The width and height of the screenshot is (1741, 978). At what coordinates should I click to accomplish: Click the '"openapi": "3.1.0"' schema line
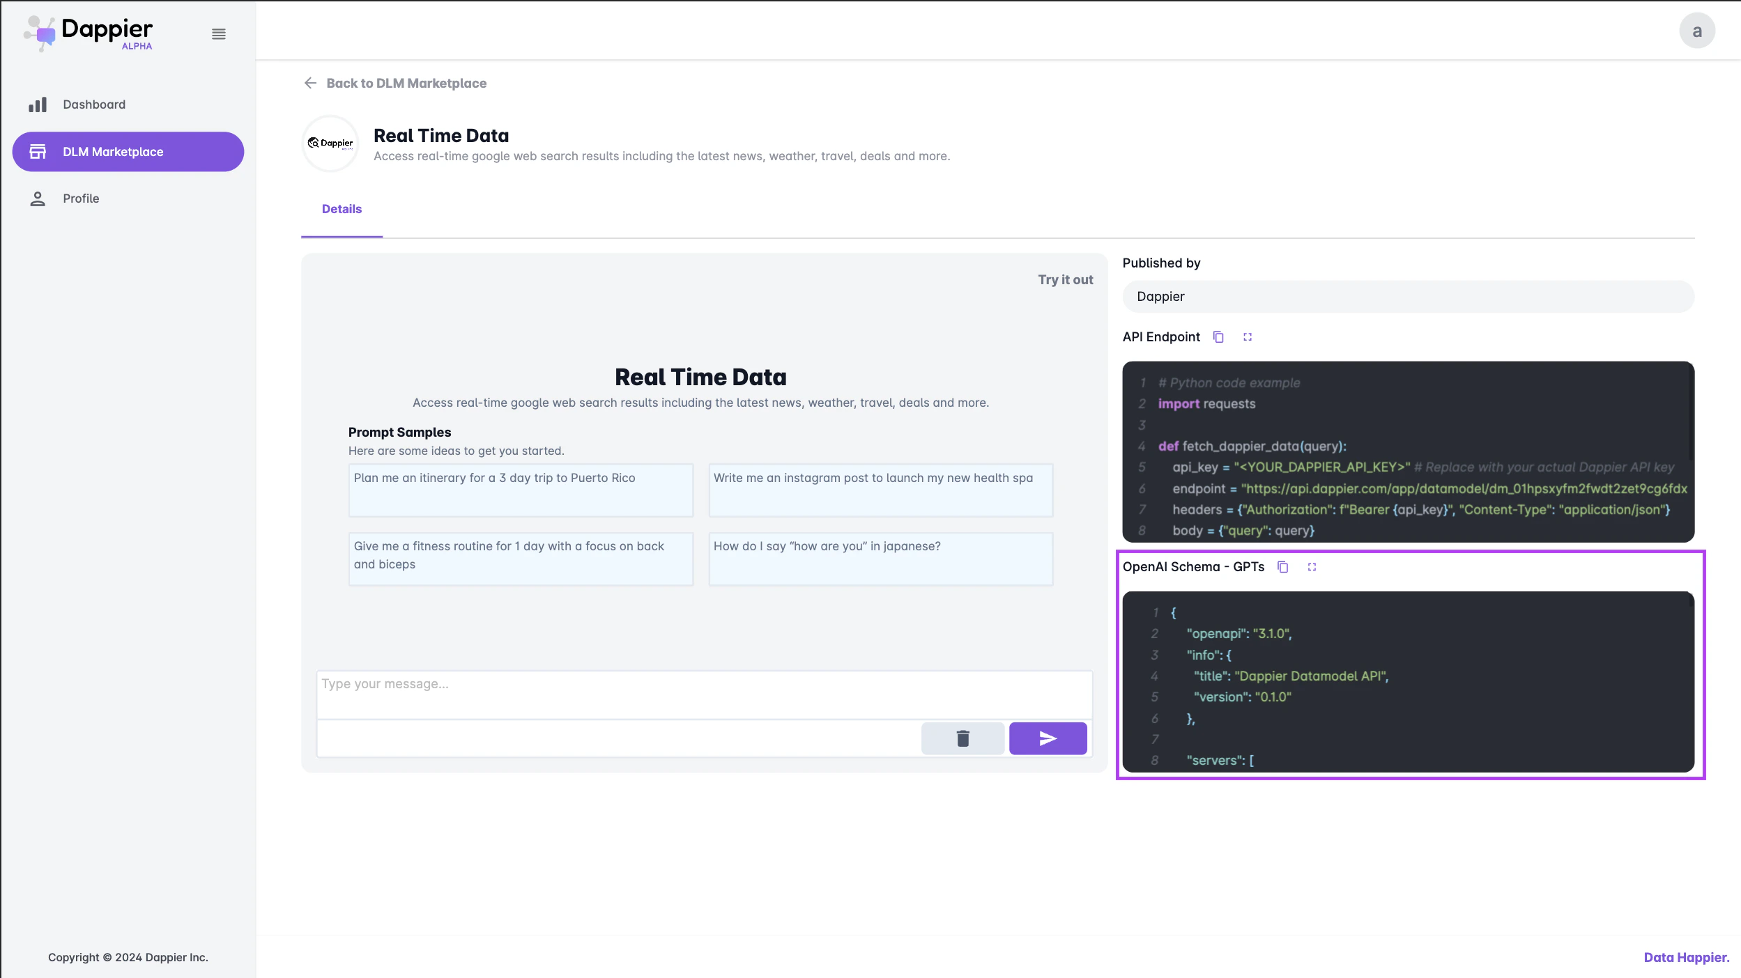point(1239,633)
